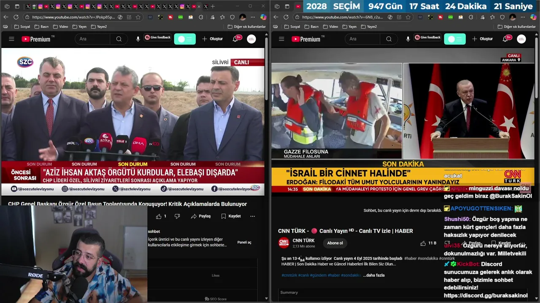Click Kaydet under CHP video

231,216
